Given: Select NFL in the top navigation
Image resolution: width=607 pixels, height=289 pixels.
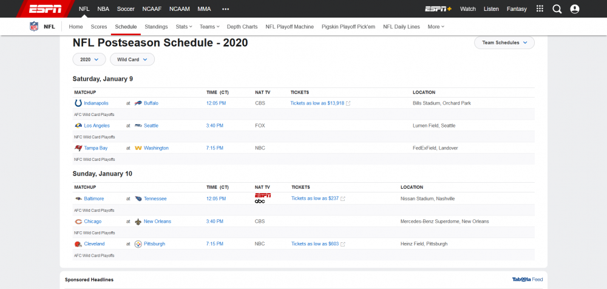Looking at the screenshot, I should pos(84,9).
